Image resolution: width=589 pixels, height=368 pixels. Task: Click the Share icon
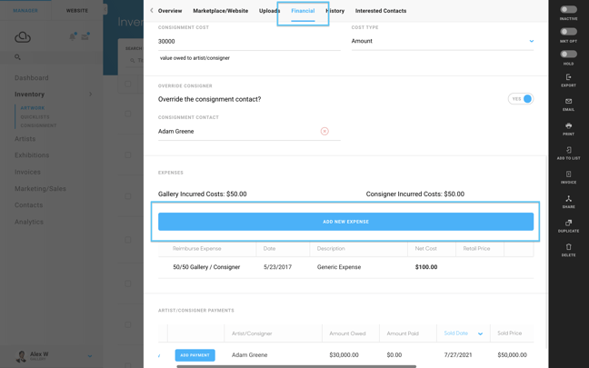[568, 199]
